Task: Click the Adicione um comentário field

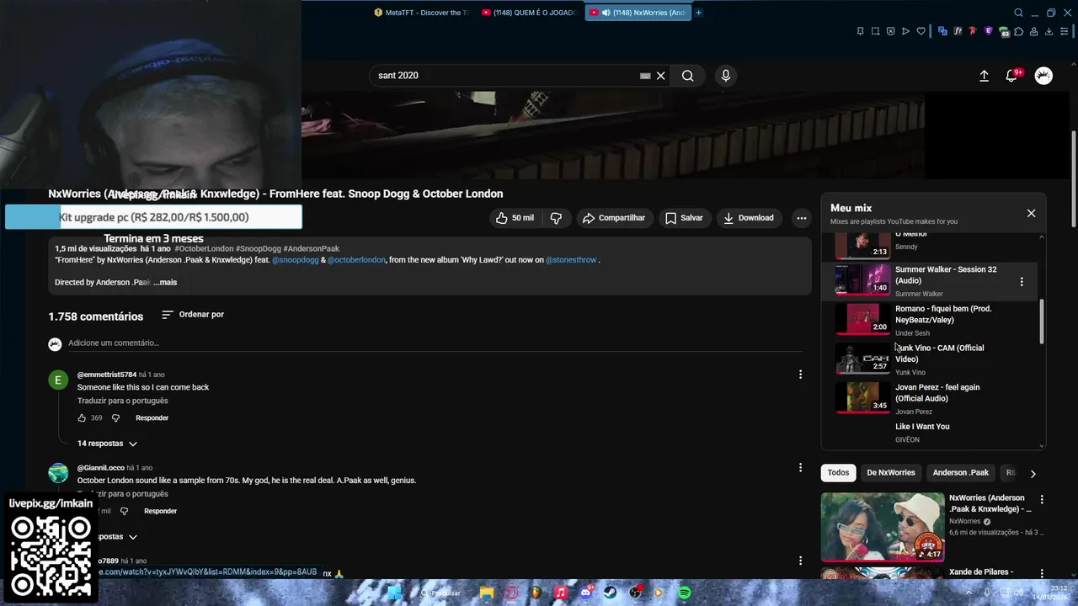Action: tap(435, 343)
